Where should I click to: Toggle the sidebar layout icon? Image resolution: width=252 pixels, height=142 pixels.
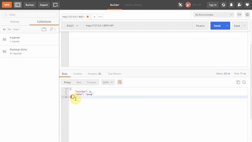coord(17,5)
